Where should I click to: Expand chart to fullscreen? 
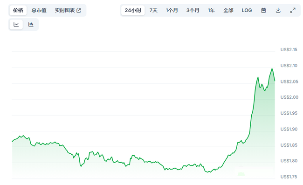293,10
